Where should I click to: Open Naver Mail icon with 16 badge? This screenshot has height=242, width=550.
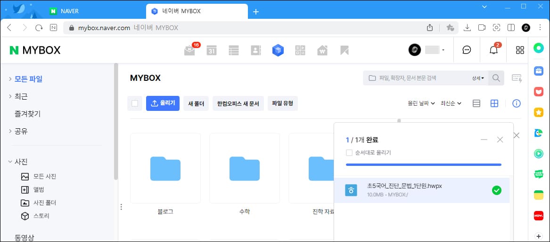point(190,50)
